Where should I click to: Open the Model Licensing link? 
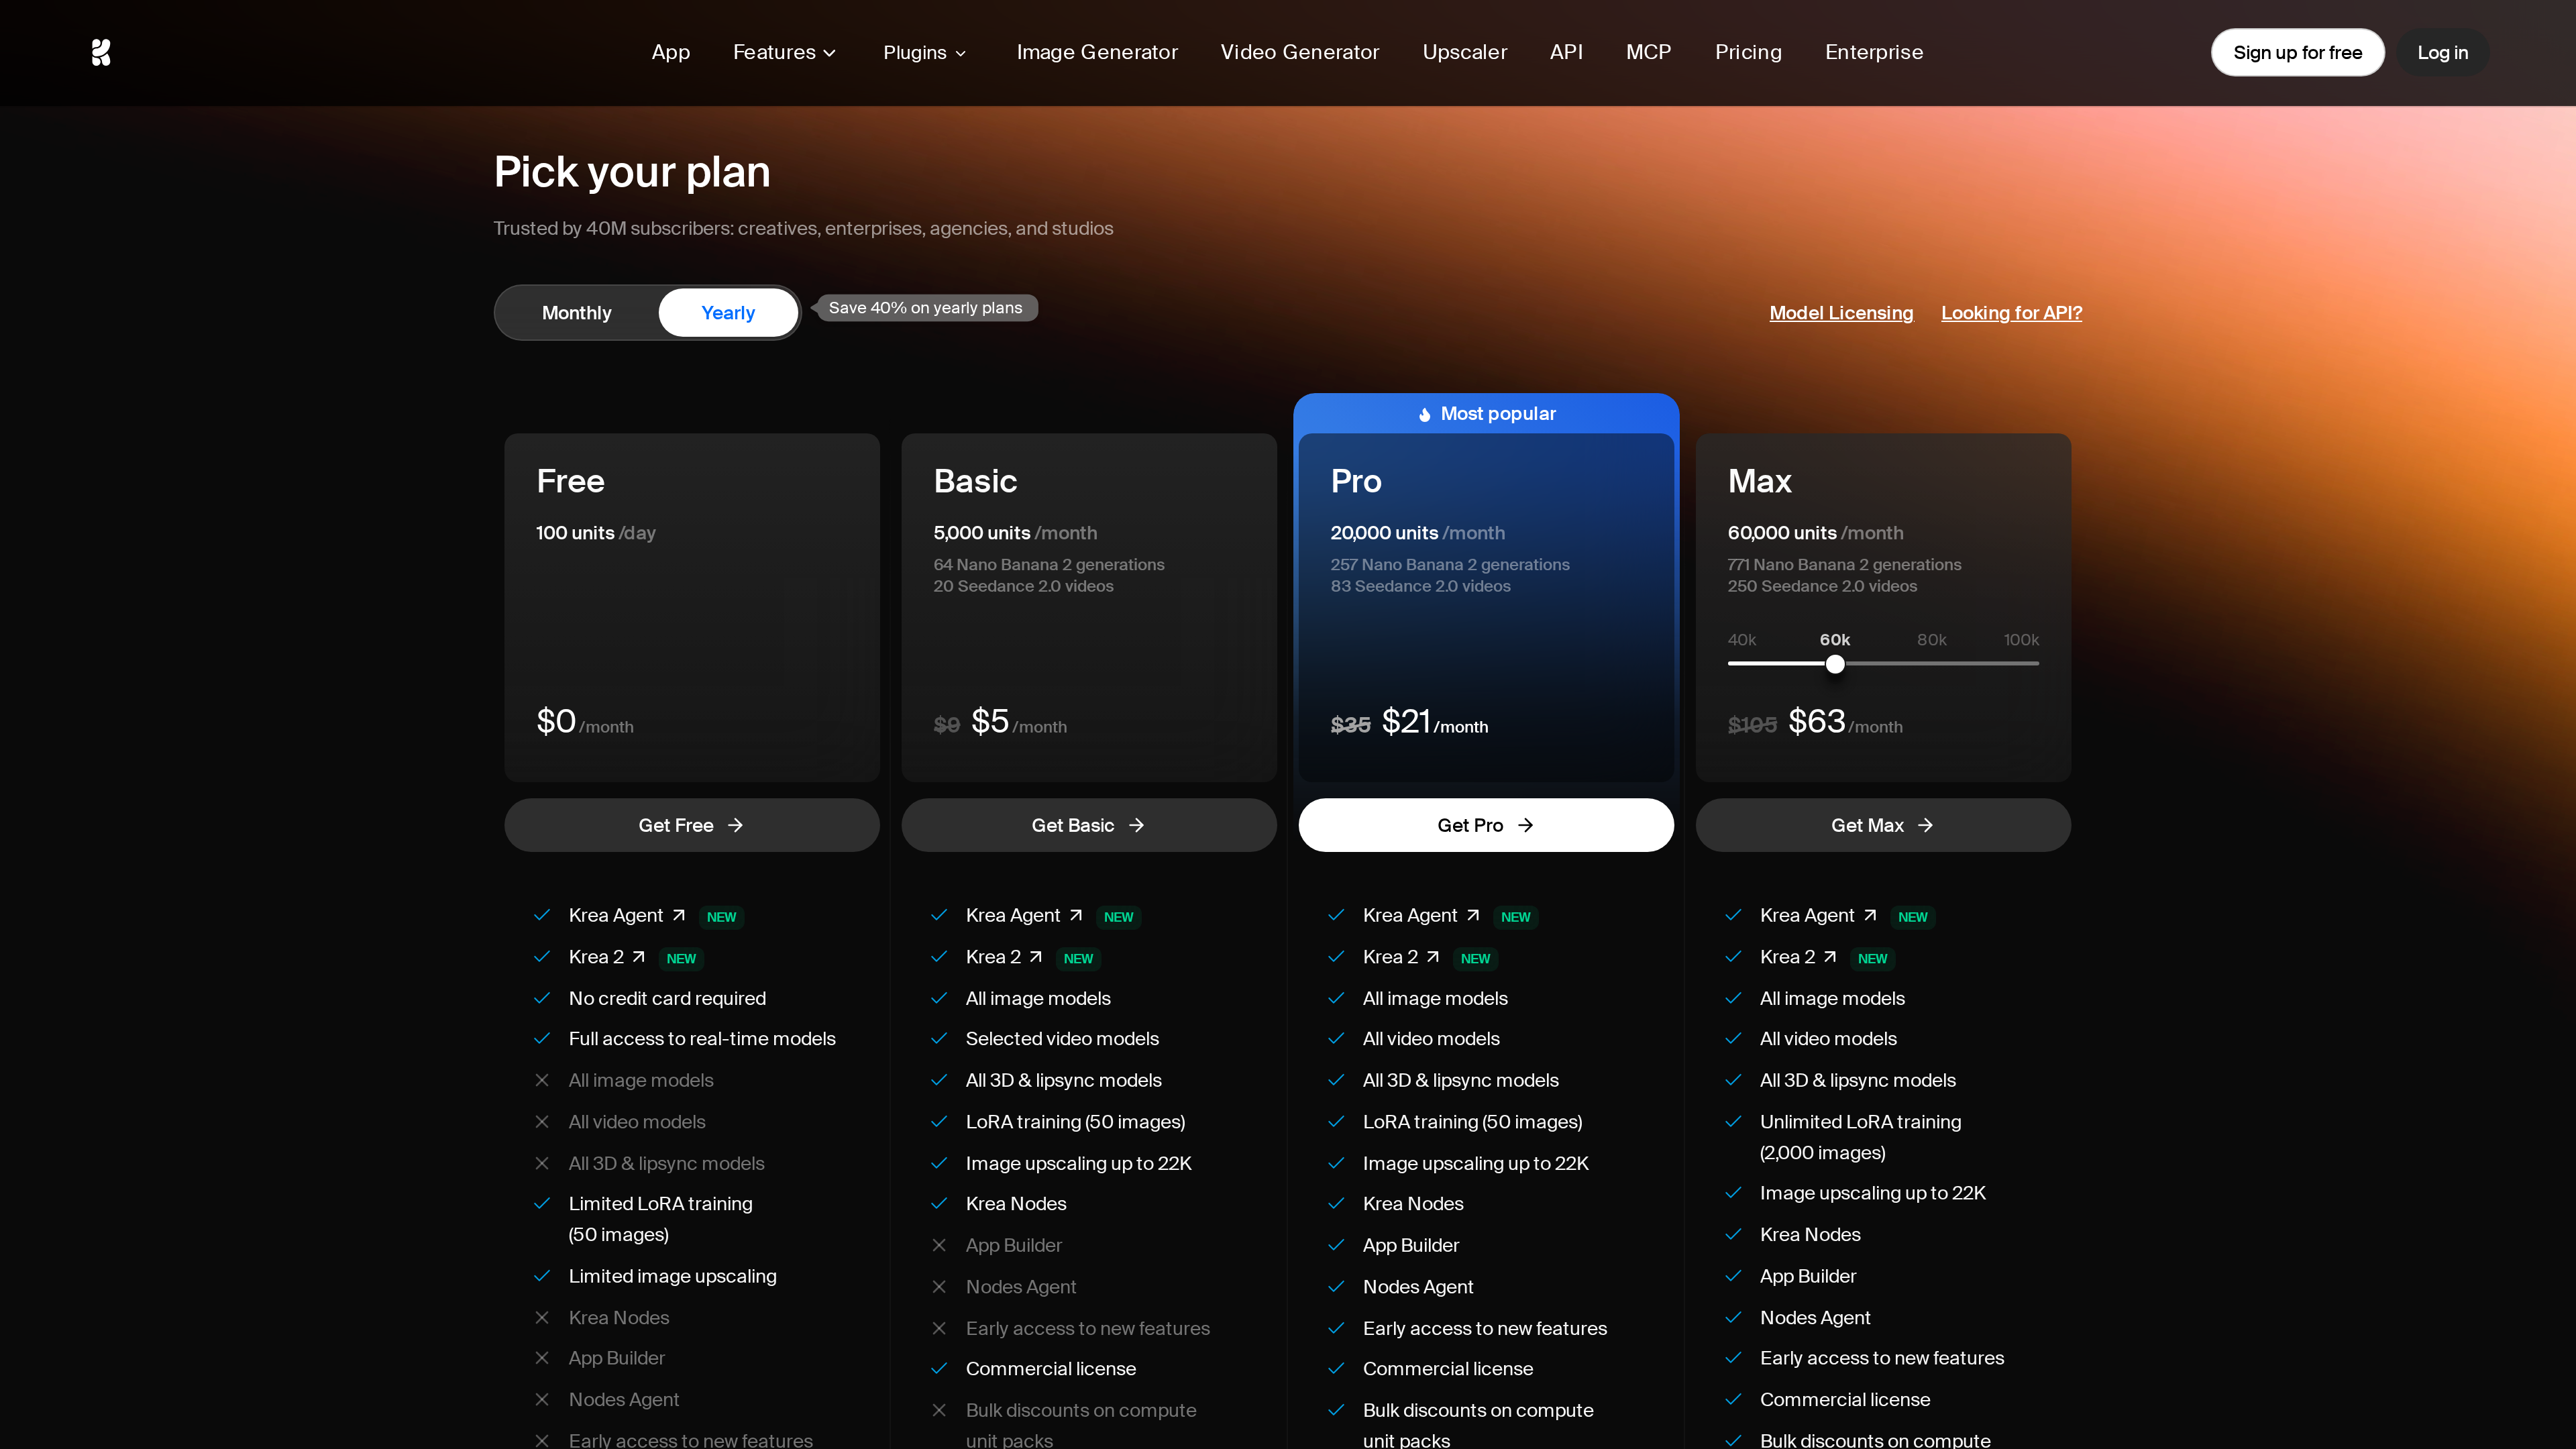tap(1841, 313)
